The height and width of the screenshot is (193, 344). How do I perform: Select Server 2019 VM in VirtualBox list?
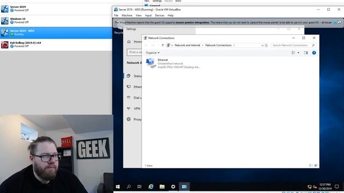(56, 9)
